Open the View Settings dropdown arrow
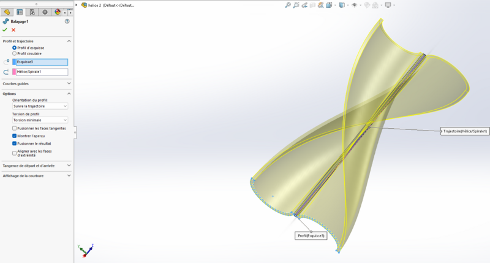This screenshot has width=490, height=263. point(394,6)
